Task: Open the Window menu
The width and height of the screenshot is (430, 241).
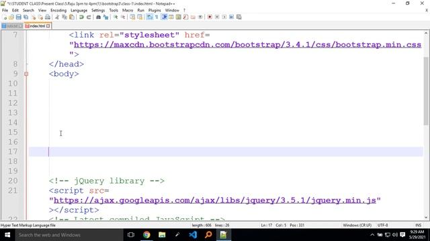Action: pos(172,11)
